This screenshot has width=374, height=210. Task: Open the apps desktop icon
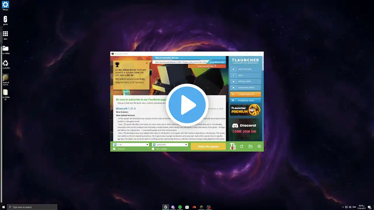click(5, 35)
